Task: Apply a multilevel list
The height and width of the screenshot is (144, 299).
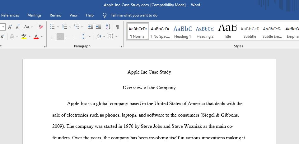Action: pyautogui.click(x=77, y=27)
